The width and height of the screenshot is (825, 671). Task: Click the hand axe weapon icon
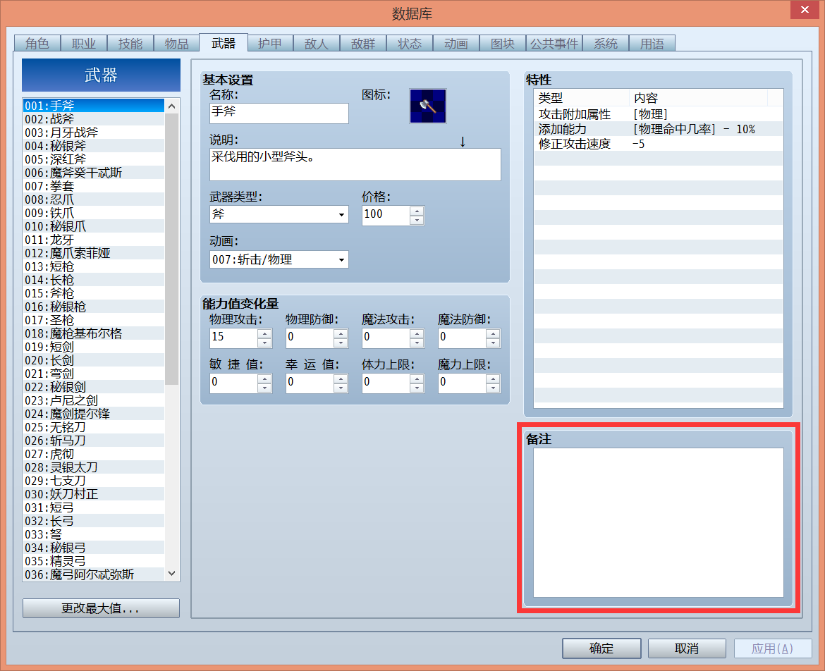click(x=428, y=106)
